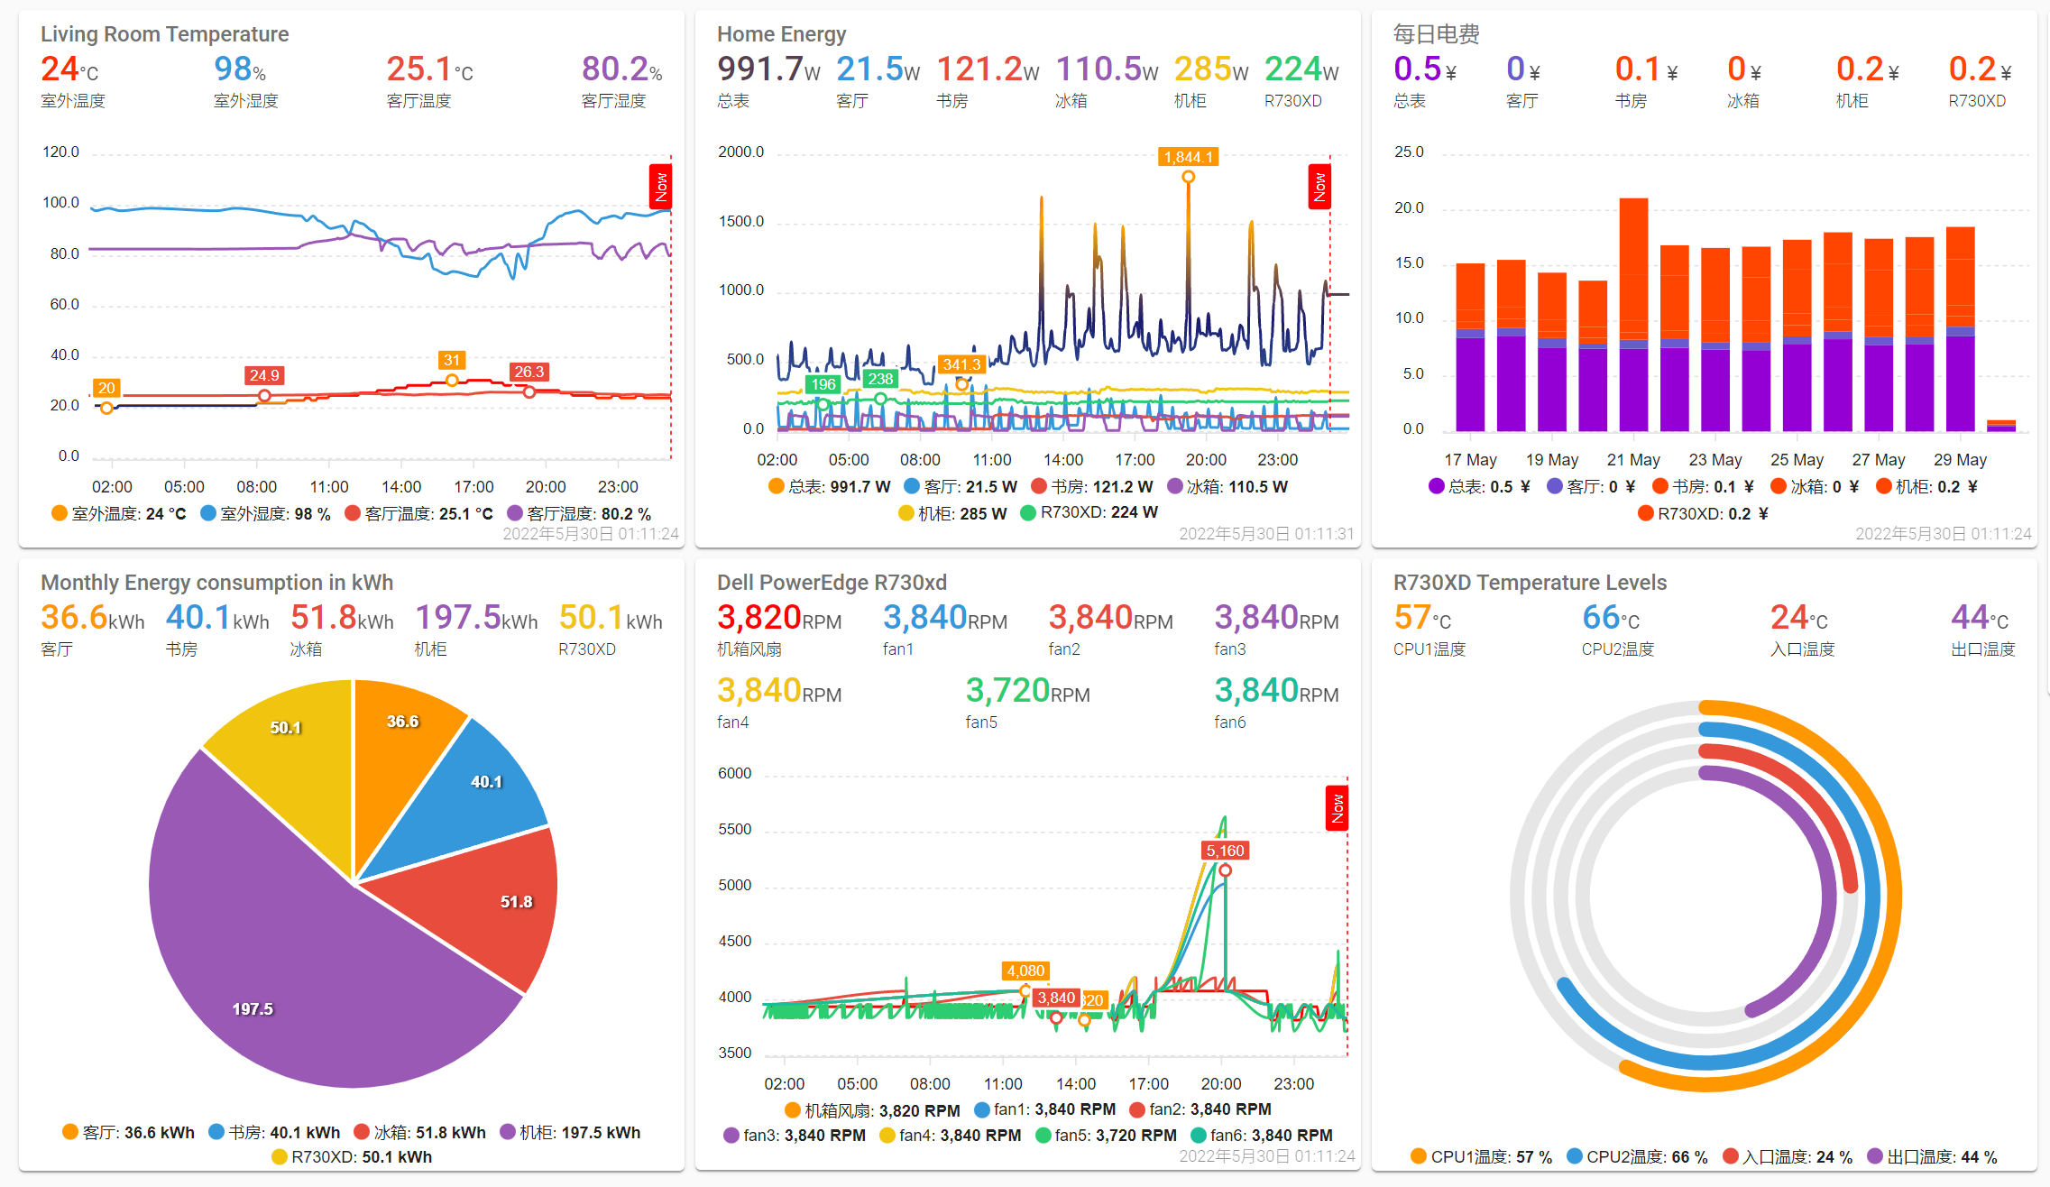Screen dimensions: 2050x1187
Task: Click the 5,160 RPM peak marker
Action: [x=1225, y=870]
